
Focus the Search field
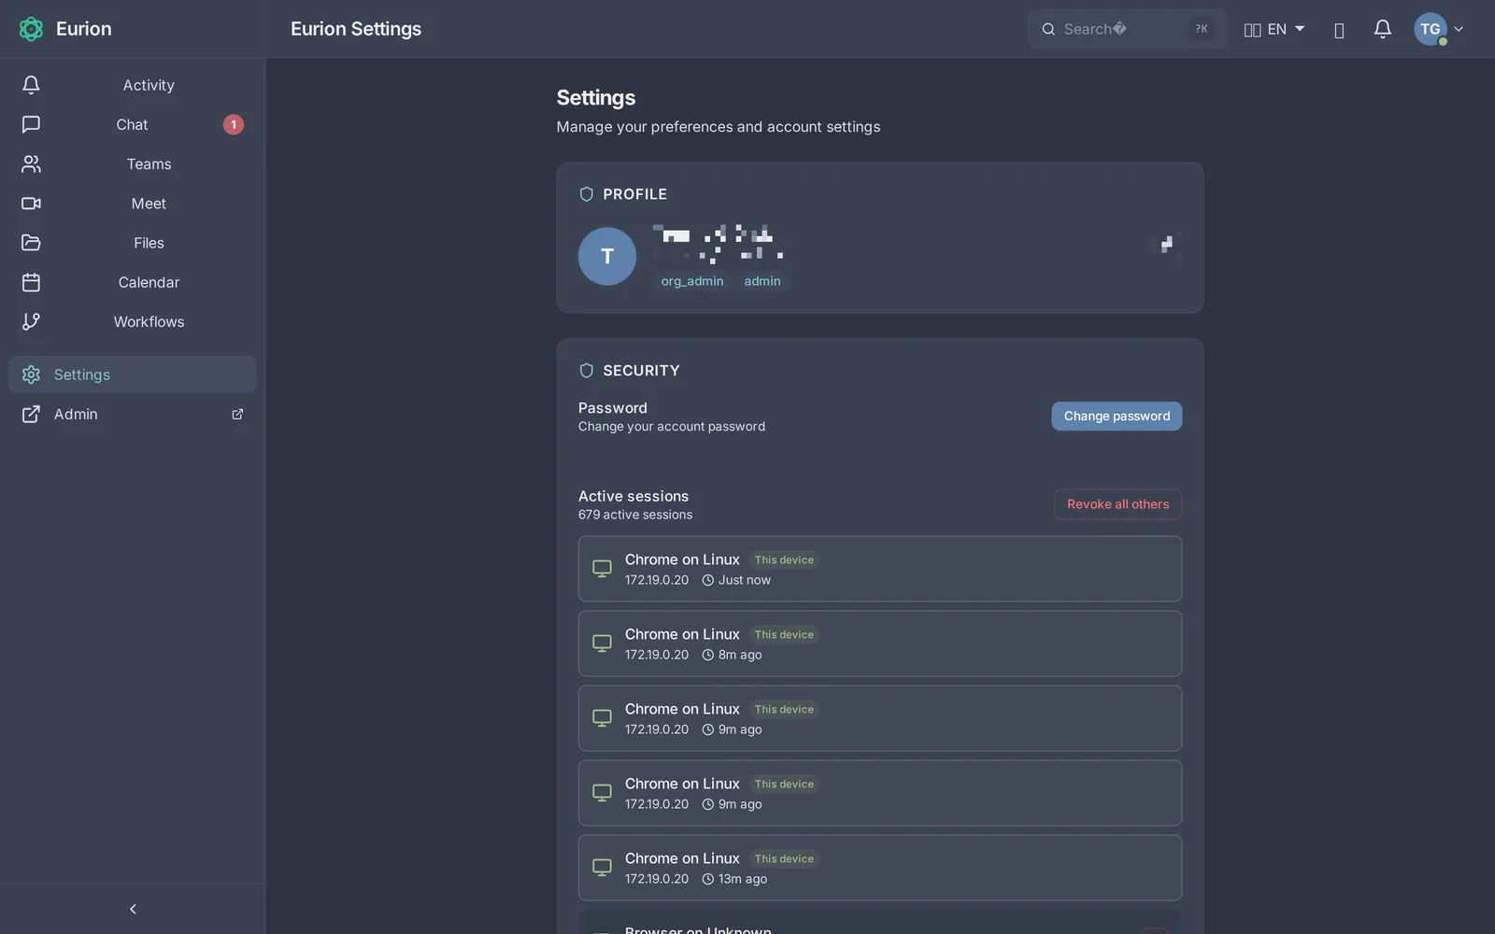point(1127,29)
